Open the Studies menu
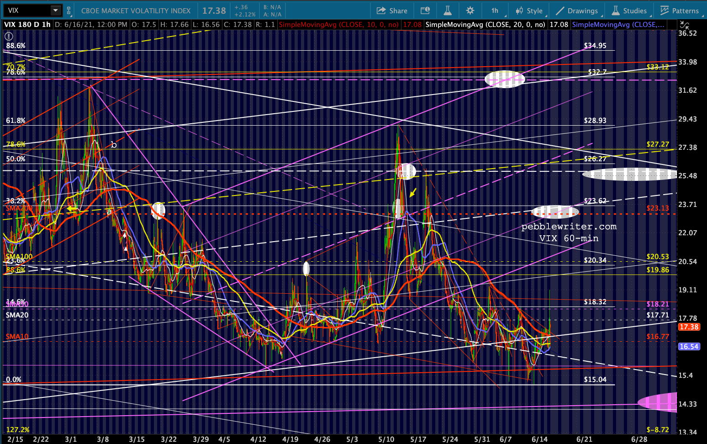This screenshot has height=444, width=707. click(x=629, y=11)
